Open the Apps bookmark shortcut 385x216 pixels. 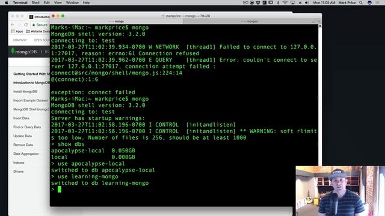click(x=17, y=31)
